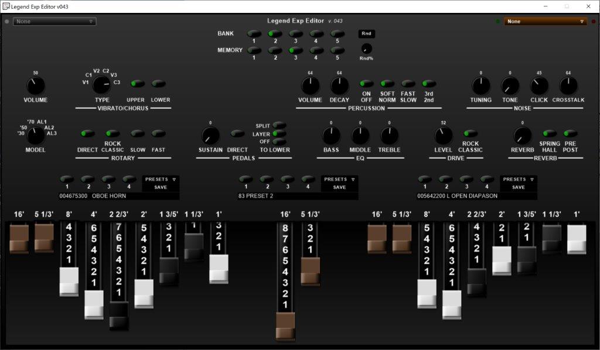Click the EQ Treble knob

(389, 136)
